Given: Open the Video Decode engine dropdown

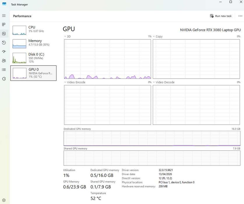Looking at the screenshot, I should click(x=164, y=82).
